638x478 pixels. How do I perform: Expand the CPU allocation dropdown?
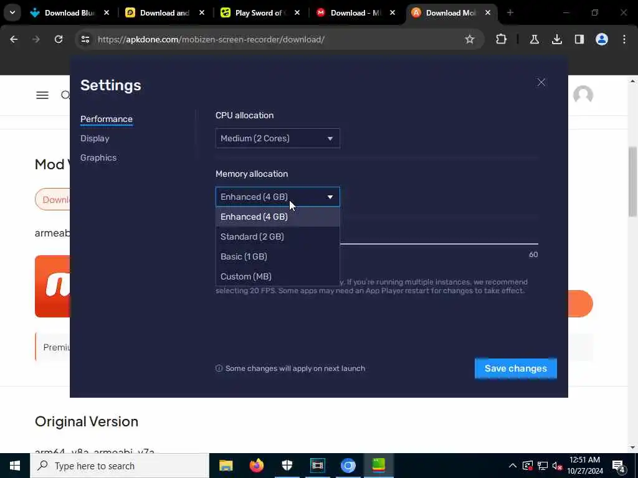[277, 138]
